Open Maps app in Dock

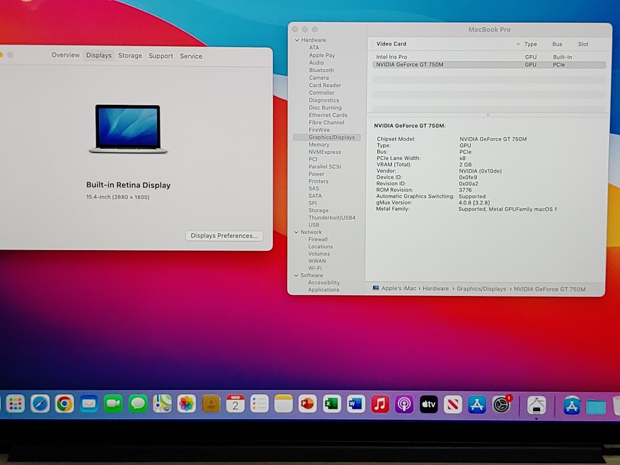click(162, 404)
